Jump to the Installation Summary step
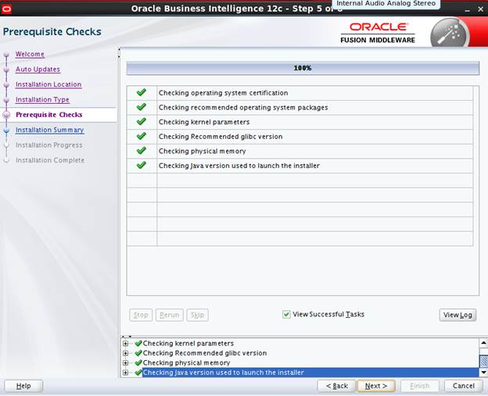The height and width of the screenshot is (396, 488). point(49,130)
